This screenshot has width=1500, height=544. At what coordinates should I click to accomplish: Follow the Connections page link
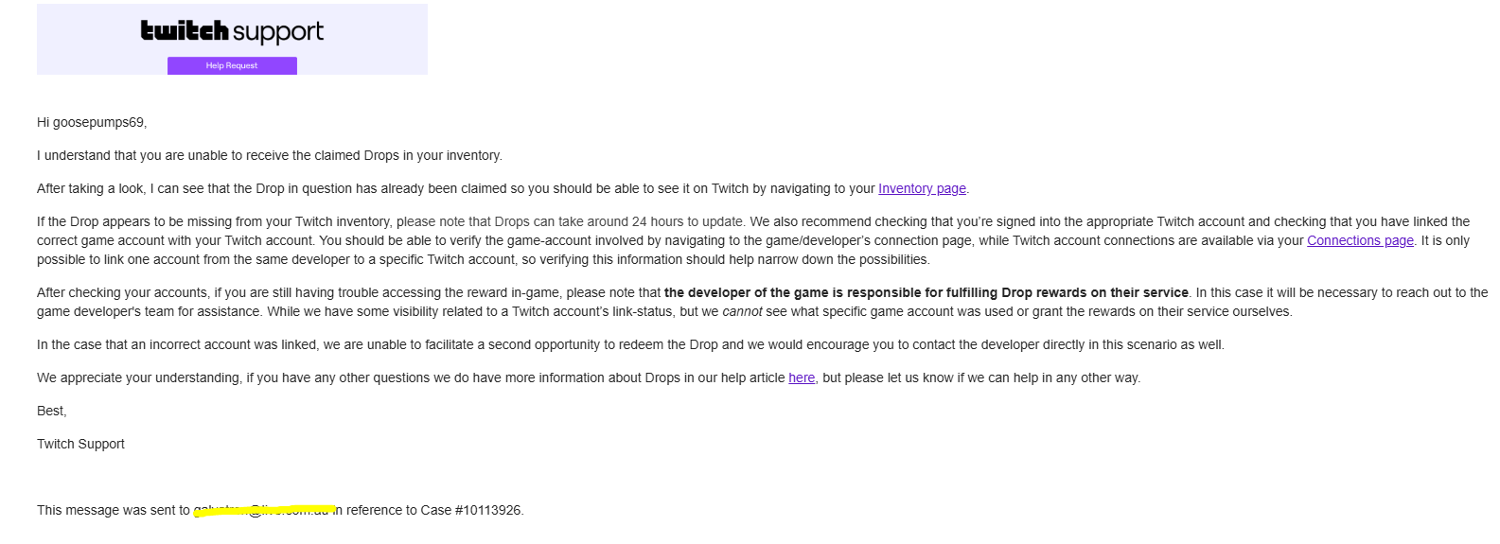[x=1360, y=240]
